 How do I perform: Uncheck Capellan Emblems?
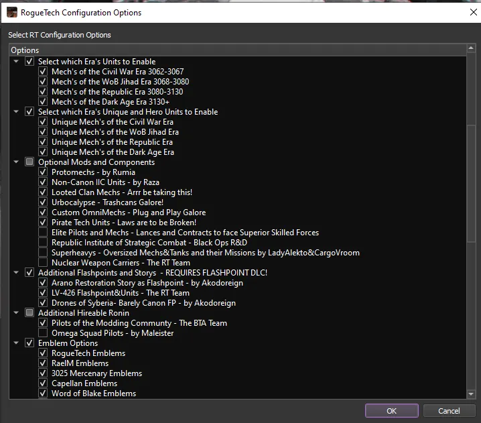coord(43,383)
